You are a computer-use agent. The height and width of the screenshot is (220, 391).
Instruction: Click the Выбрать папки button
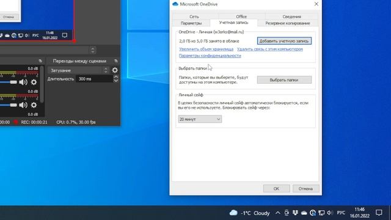click(x=284, y=80)
